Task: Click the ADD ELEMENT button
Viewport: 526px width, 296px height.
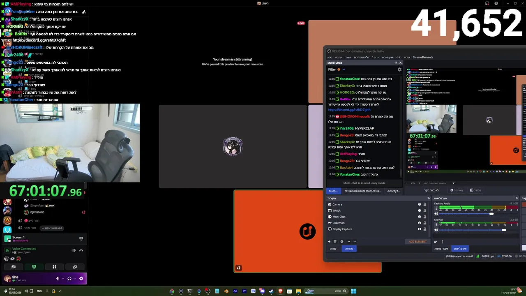Action: (x=418, y=242)
